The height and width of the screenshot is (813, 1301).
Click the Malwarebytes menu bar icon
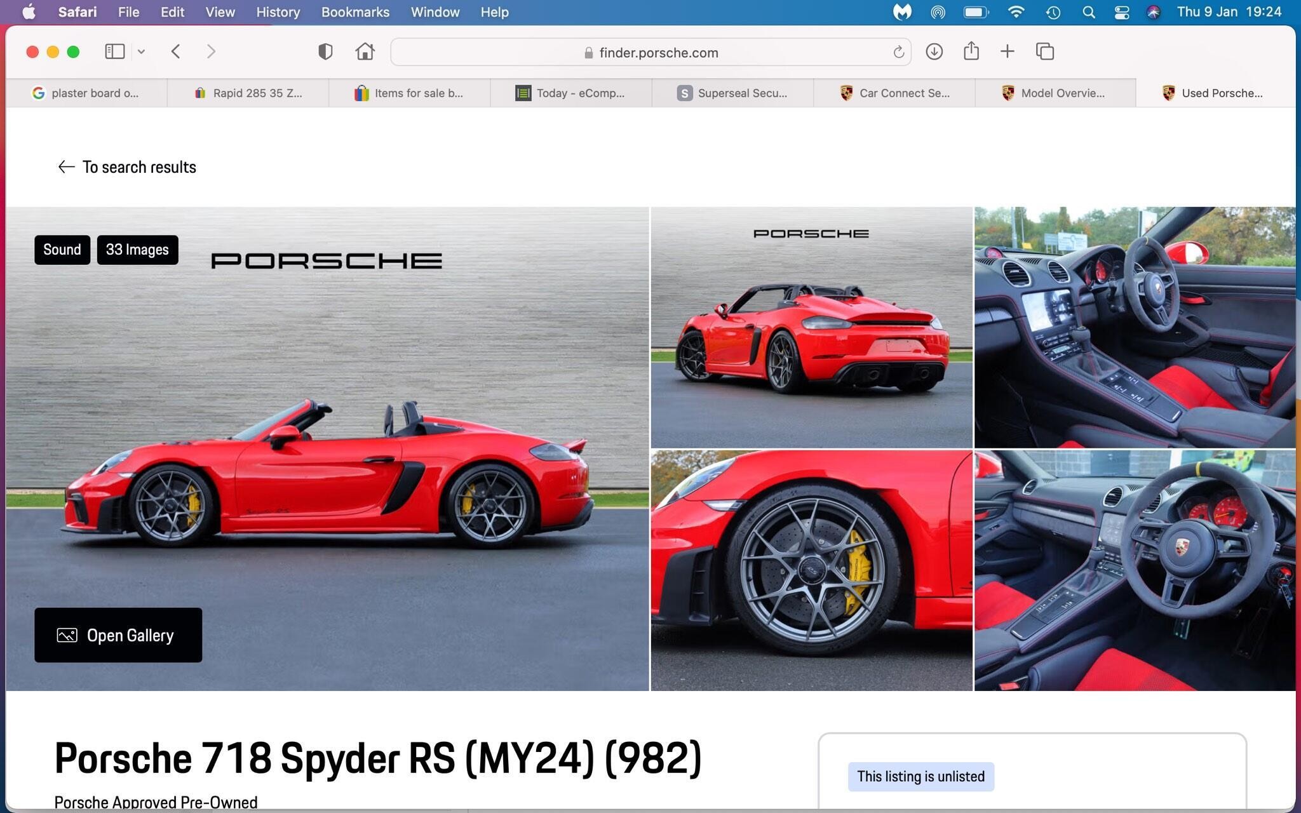pyautogui.click(x=902, y=12)
